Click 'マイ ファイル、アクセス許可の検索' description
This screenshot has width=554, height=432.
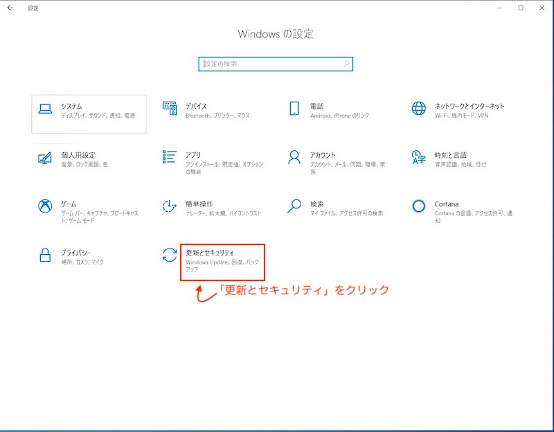pyautogui.click(x=347, y=213)
